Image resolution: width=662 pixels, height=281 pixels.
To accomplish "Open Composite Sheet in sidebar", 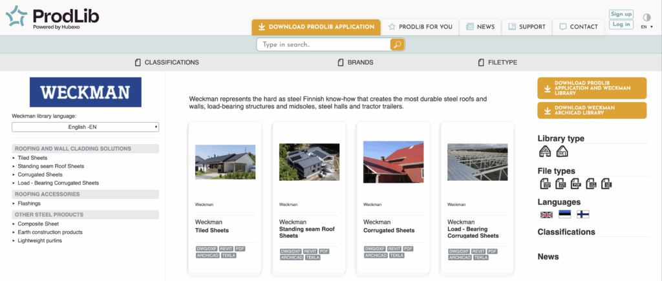I will pyautogui.click(x=38, y=224).
